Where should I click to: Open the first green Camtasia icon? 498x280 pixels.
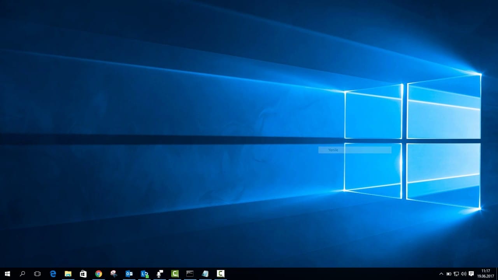[x=175, y=274]
